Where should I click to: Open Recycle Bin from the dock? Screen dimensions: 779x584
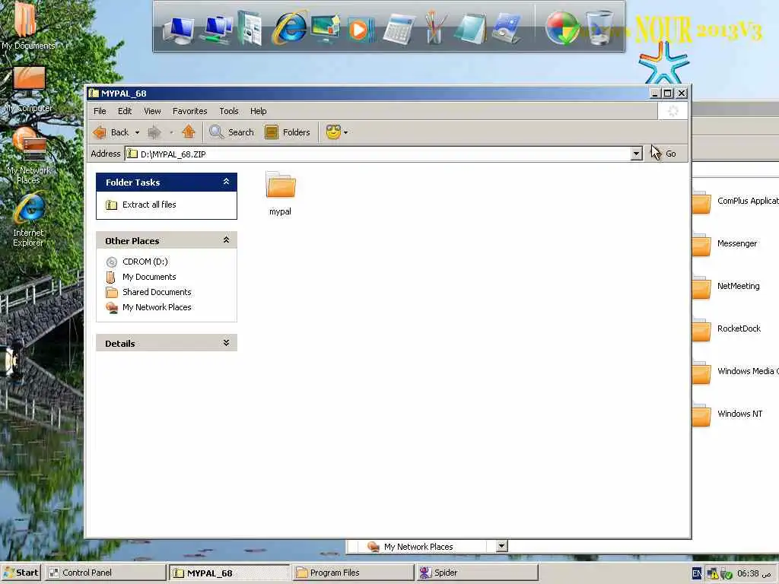pyautogui.click(x=599, y=28)
